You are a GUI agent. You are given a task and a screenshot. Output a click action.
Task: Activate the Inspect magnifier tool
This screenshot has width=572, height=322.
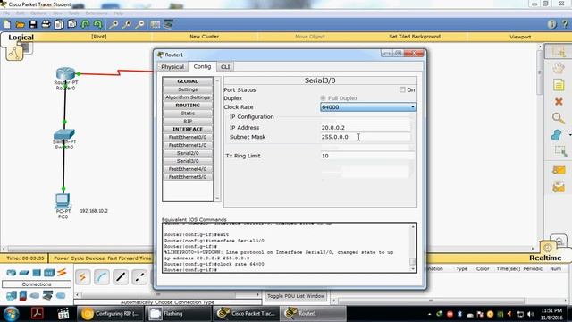point(558,118)
